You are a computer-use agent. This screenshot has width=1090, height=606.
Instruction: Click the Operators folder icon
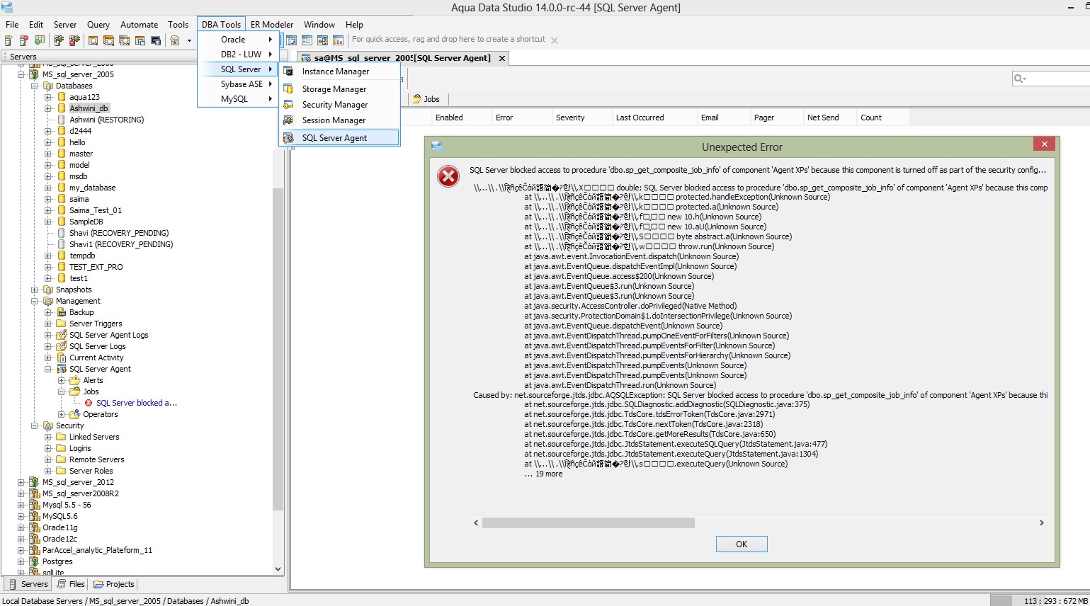[75, 414]
